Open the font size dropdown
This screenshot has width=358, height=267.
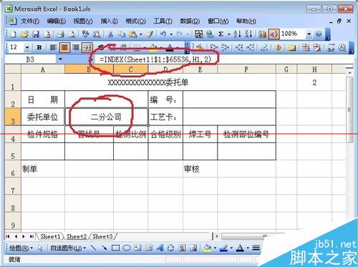[x=27, y=48]
